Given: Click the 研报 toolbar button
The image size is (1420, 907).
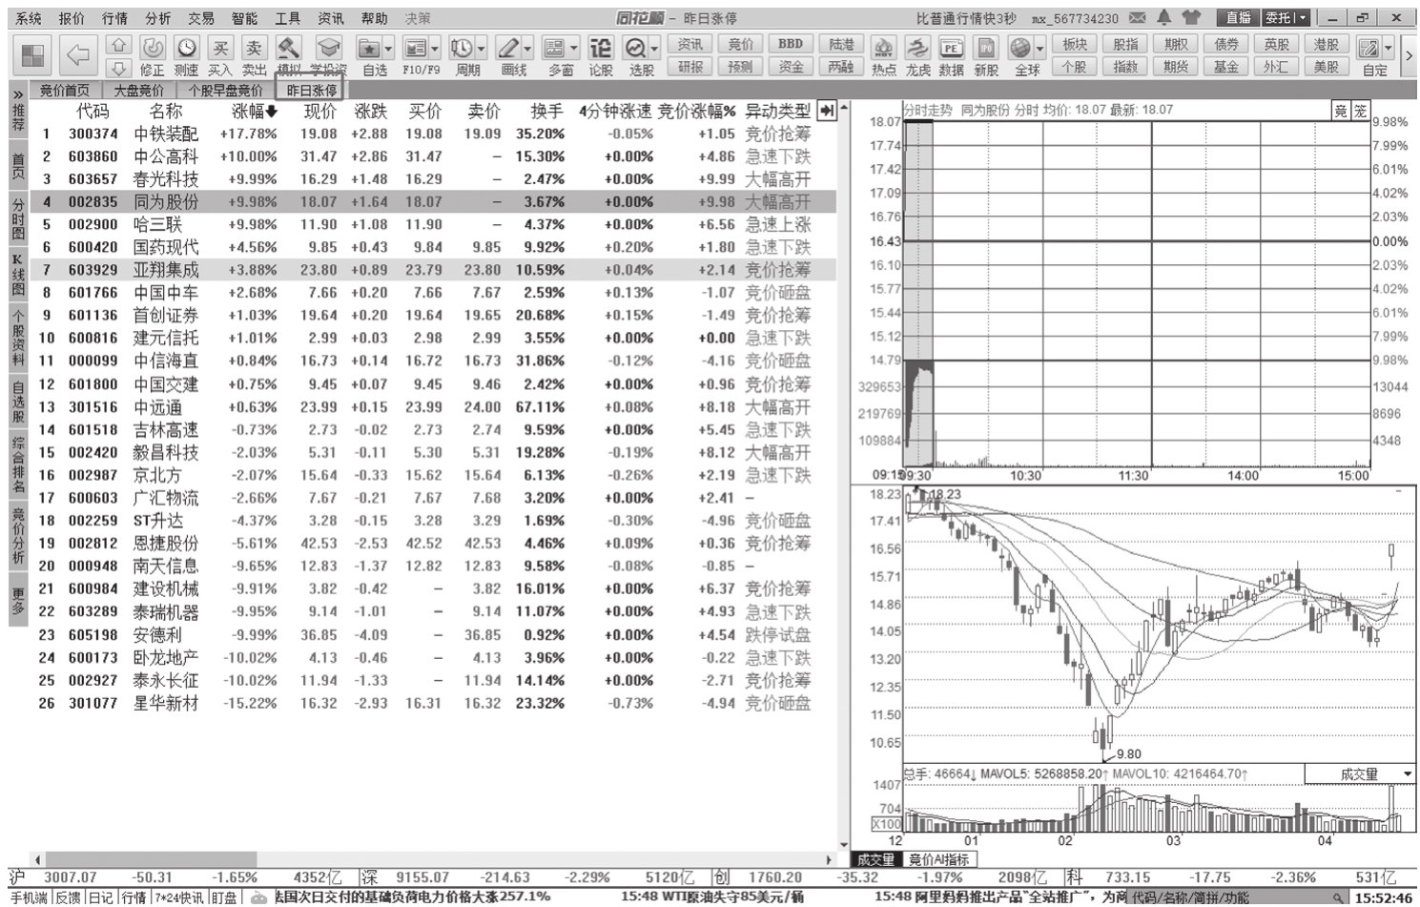Looking at the screenshot, I should click(690, 67).
